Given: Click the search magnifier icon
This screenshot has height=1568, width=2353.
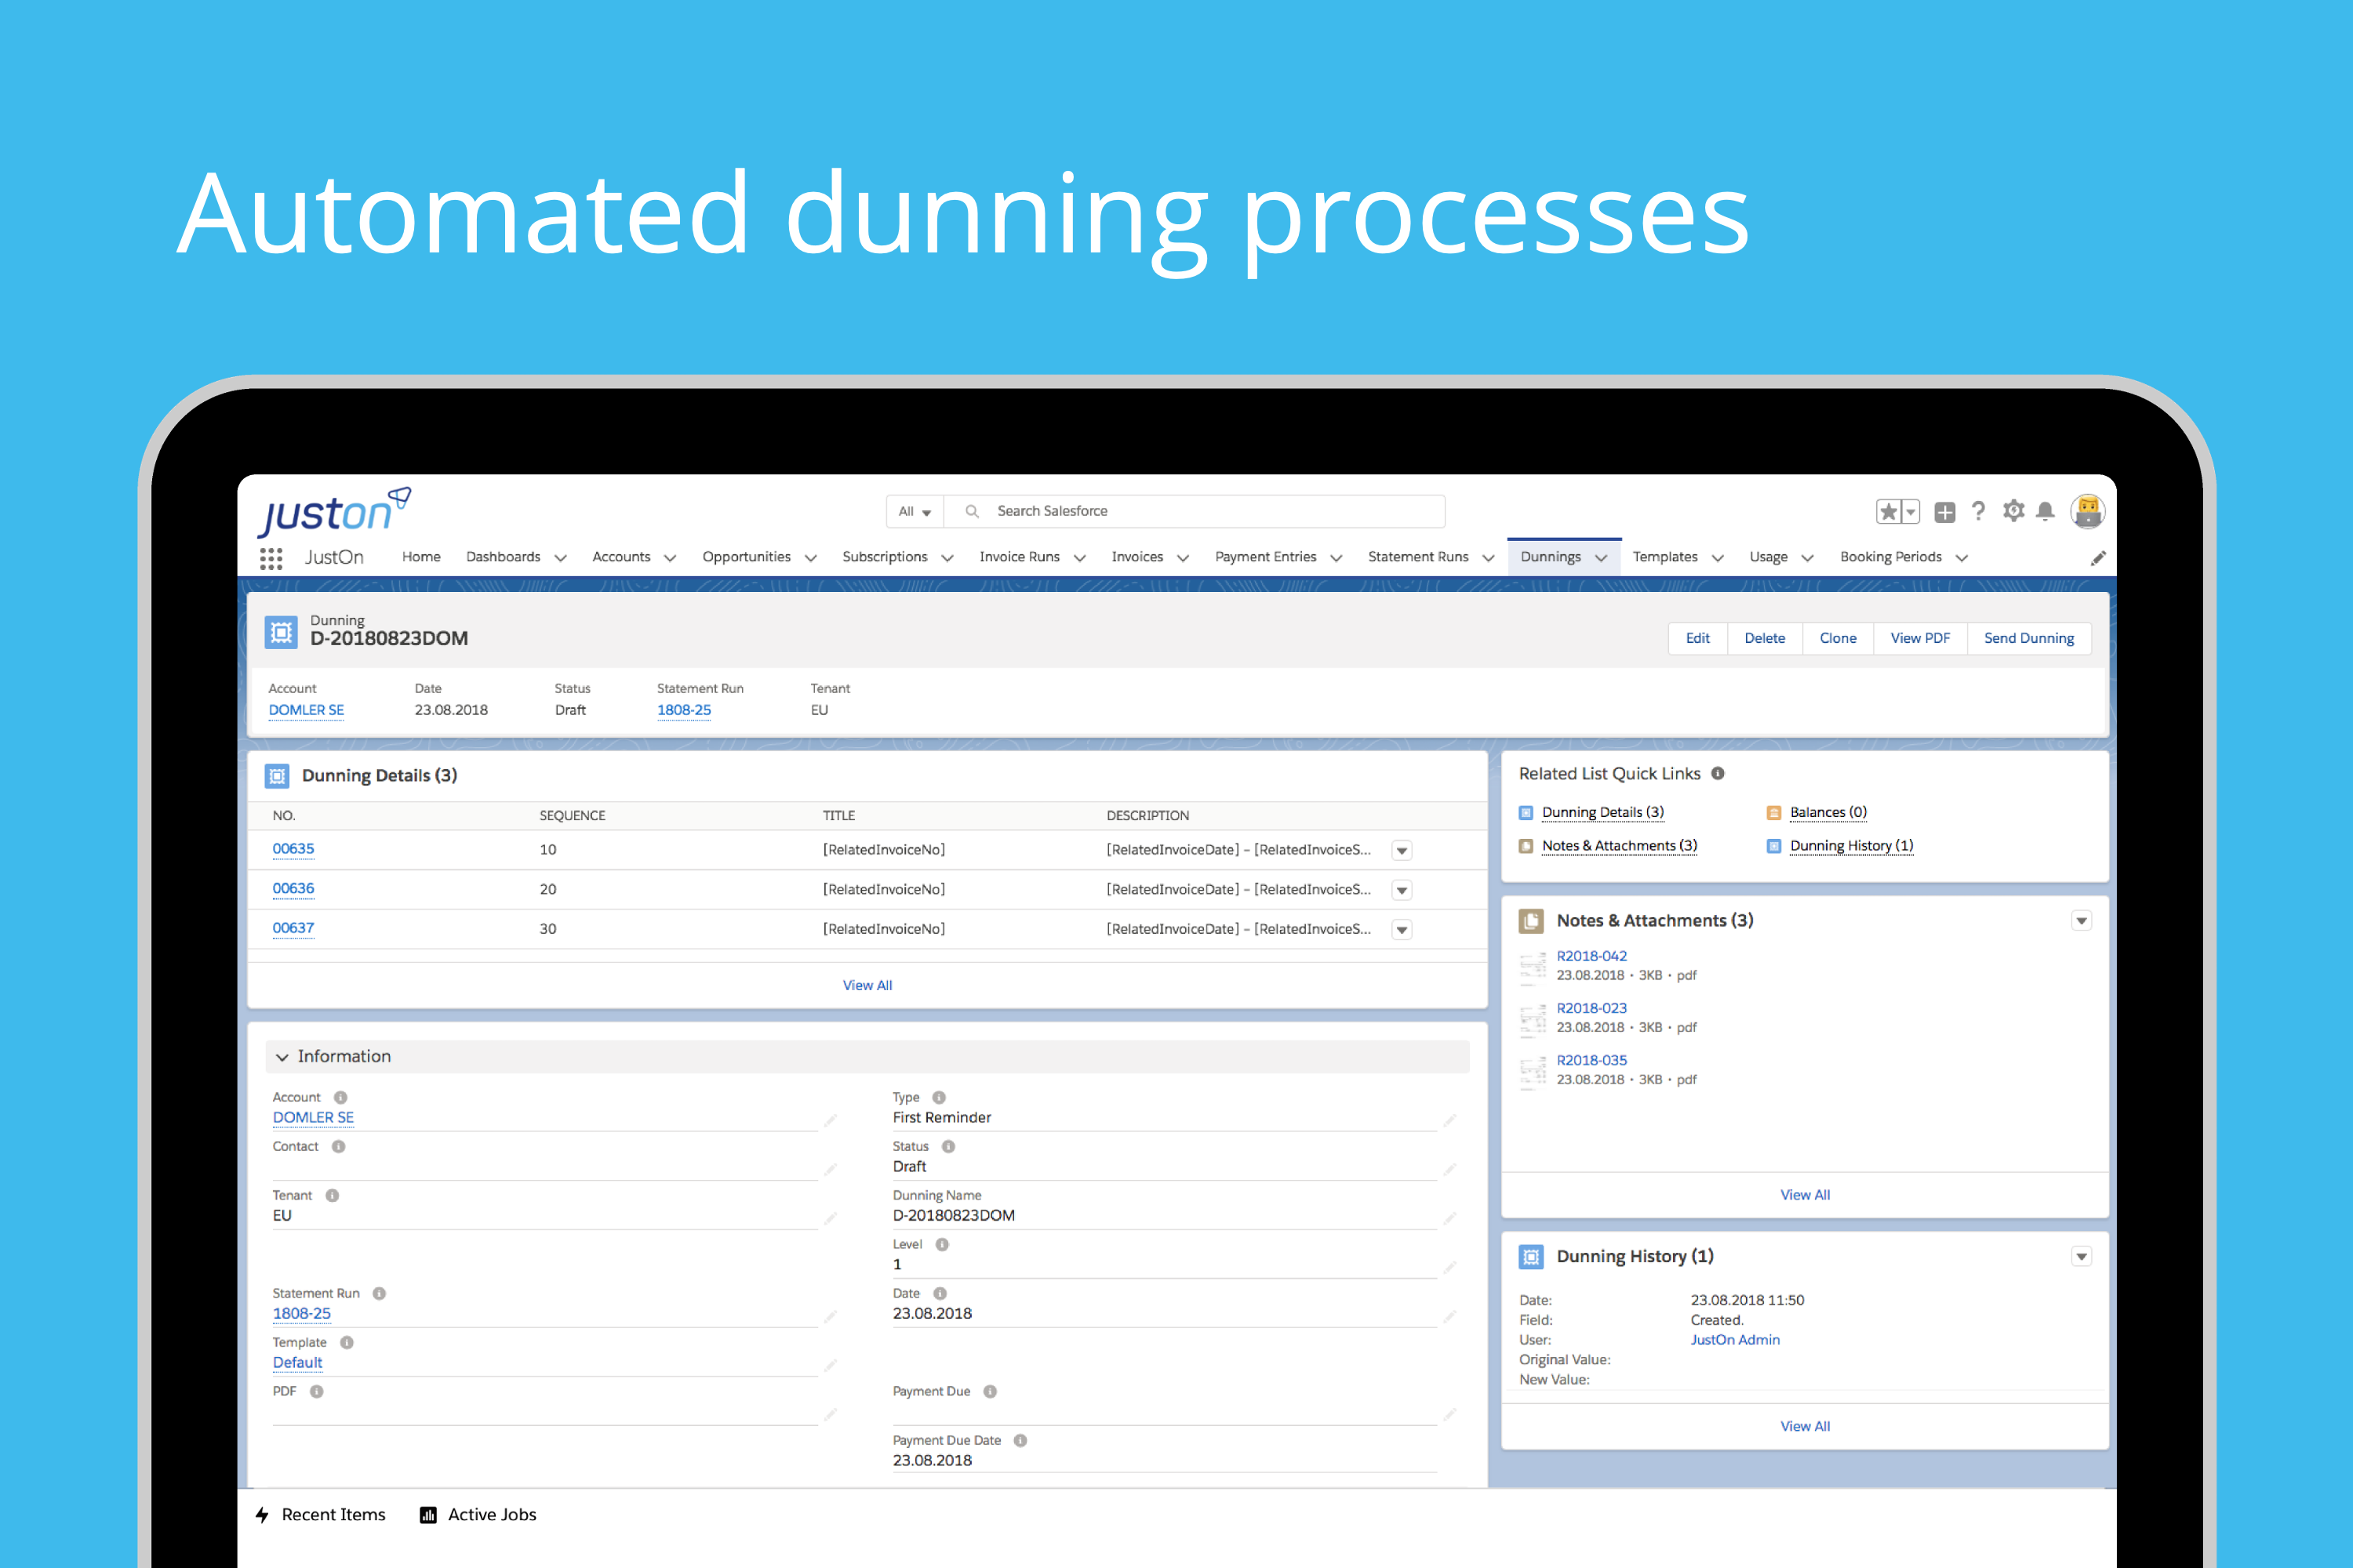Looking at the screenshot, I should pyautogui.click(x=972, y=511).
